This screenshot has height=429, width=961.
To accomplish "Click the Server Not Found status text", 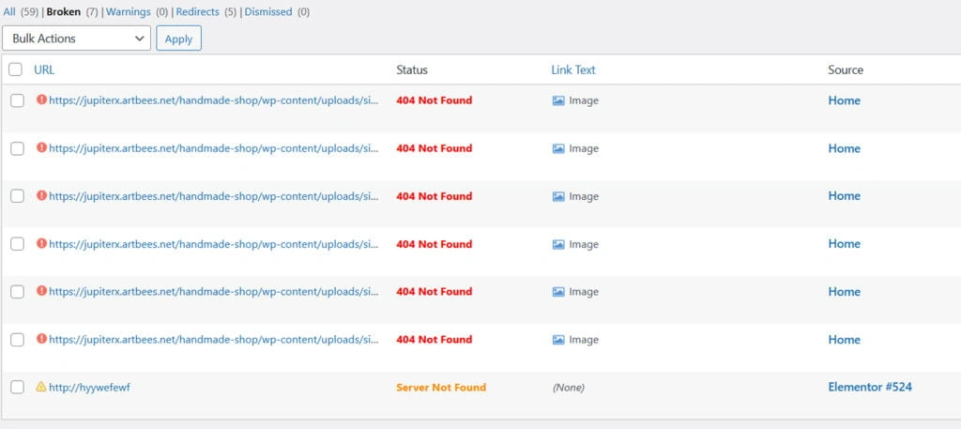I will point(440,387).
